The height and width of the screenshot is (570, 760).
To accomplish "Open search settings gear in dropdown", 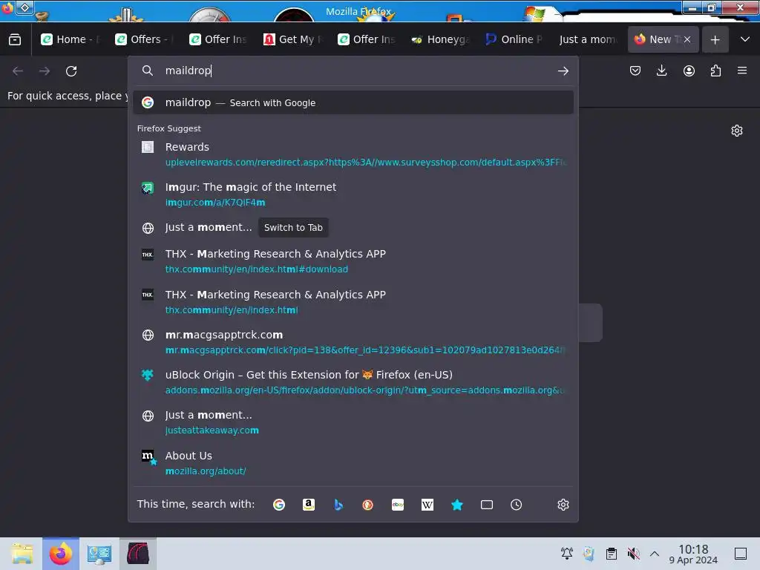I will (563, 505).
